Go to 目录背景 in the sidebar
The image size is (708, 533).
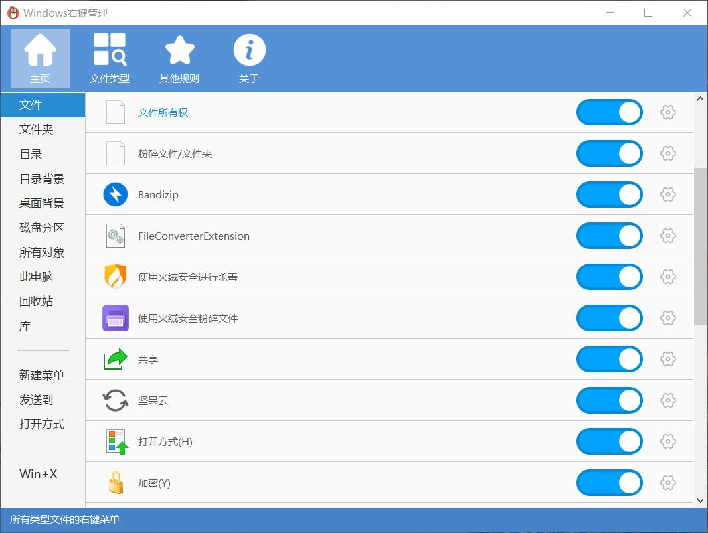coord(43,179)
